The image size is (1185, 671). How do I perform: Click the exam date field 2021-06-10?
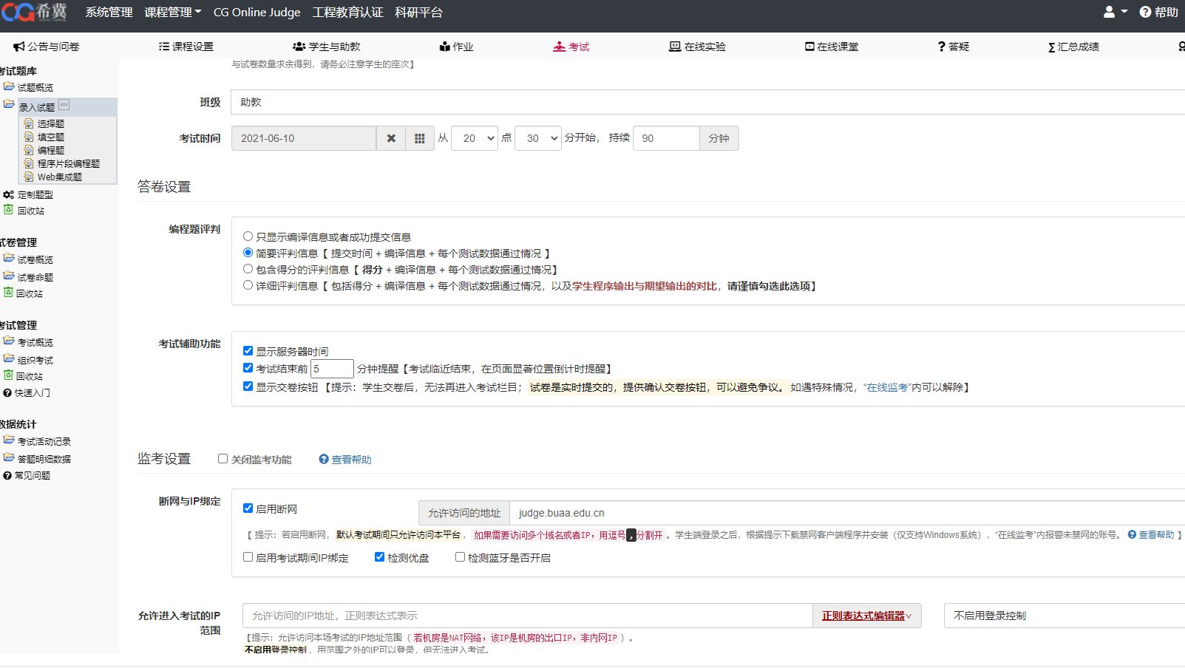tap(304, 138)
